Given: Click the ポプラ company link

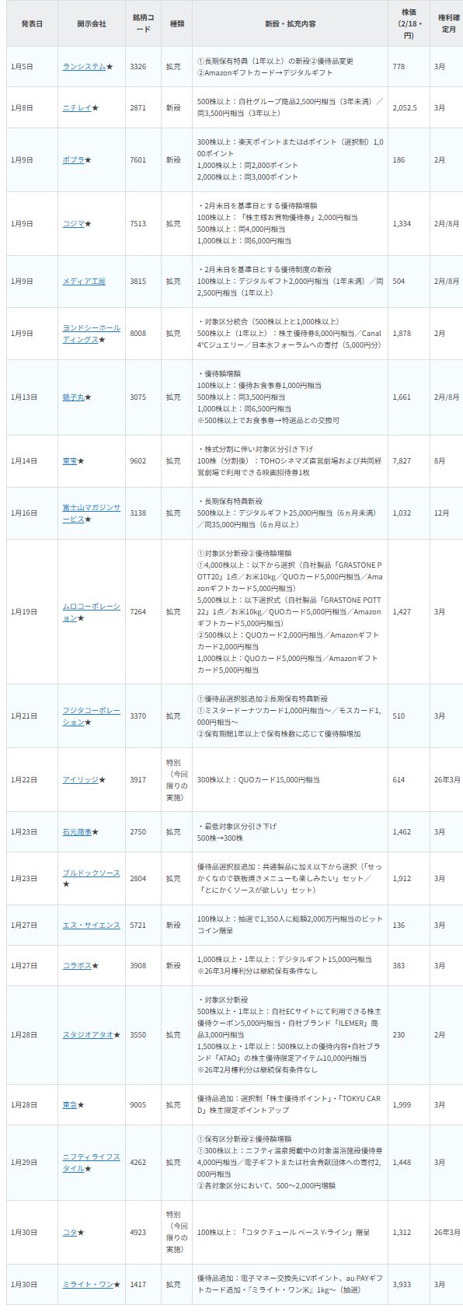Looking at the screenshot, I should point(73,160).
